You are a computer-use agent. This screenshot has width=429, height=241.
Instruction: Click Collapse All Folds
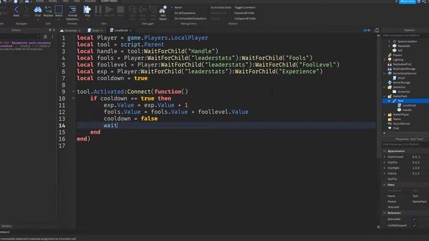[245, 19]
